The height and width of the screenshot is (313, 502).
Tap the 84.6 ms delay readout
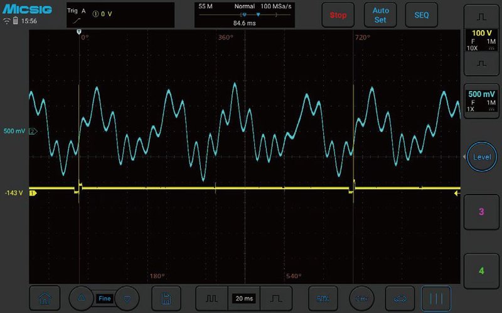pos(244,23)
